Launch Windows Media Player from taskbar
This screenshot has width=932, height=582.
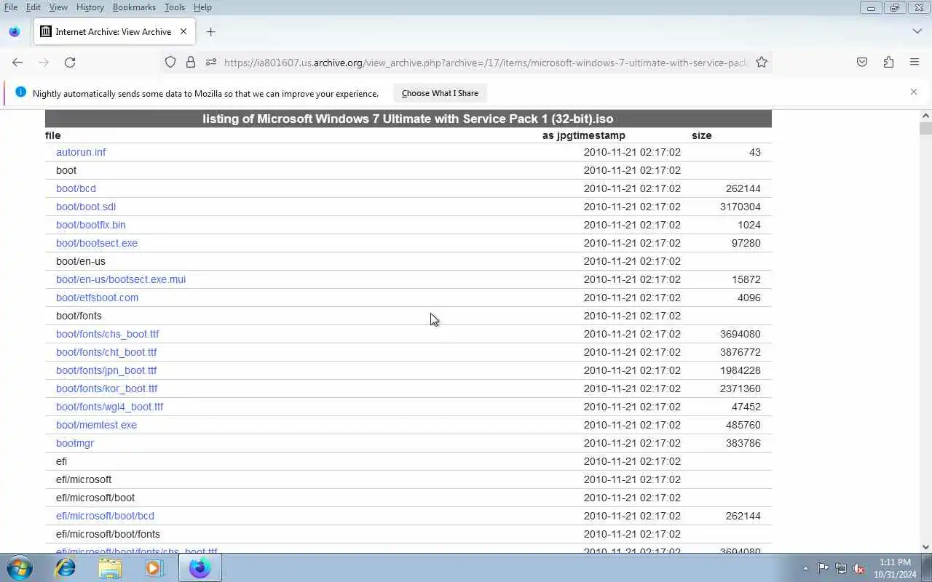[x=154, y=567]
